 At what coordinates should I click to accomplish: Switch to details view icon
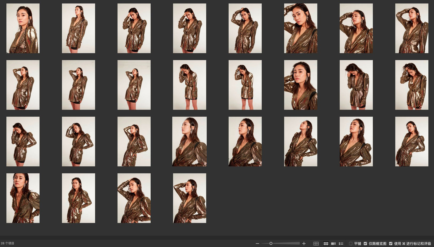point(333,244)
